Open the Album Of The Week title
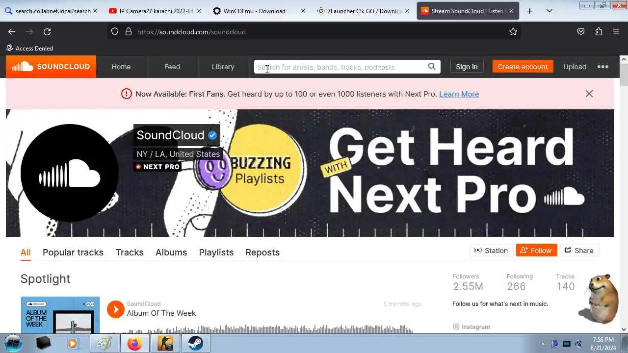The image size is (628, 353). click(x=161, y=313)
